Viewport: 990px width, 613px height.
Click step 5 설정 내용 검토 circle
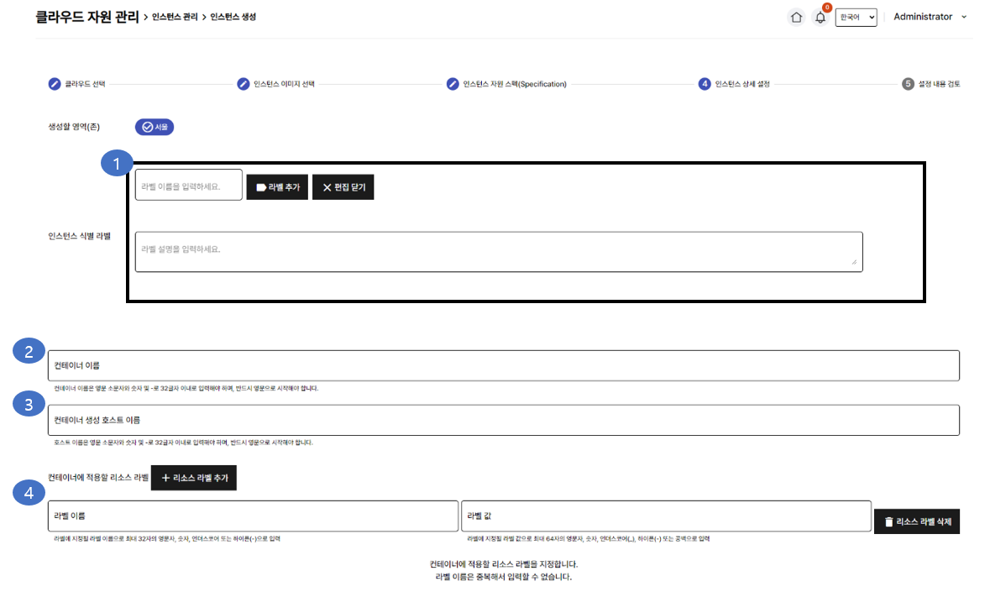[908, 84]
